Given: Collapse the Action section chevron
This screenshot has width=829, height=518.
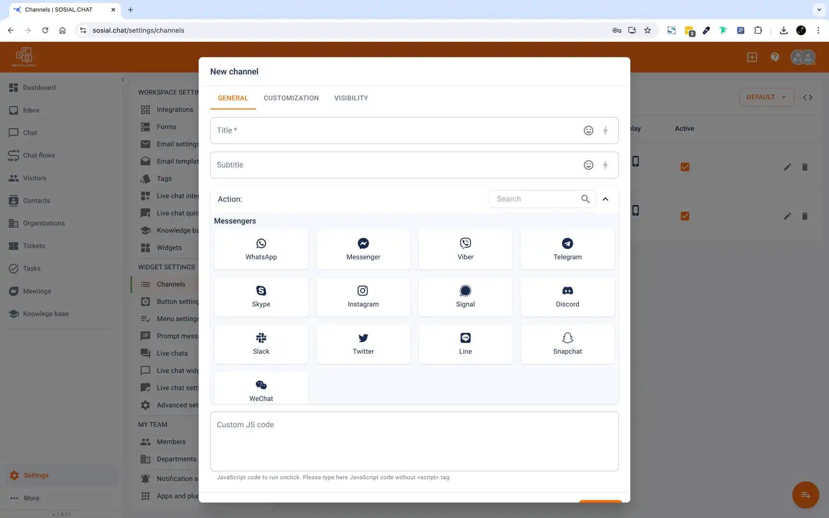Looking at the screenshot, I should (605, 199).
